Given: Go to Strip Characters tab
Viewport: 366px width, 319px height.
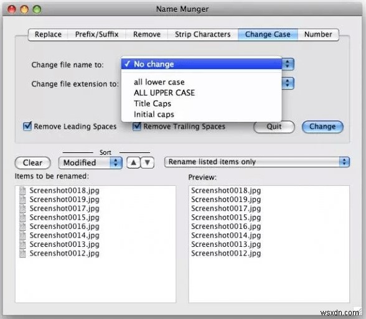Looking at the screenshot, I should (x=203, y=35).
